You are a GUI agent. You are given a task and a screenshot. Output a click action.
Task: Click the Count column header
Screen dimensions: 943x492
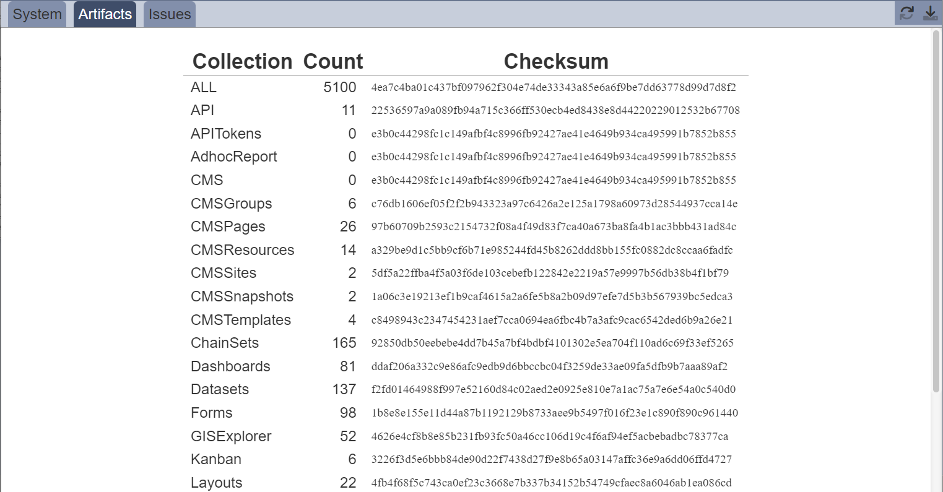click(333, 61)
